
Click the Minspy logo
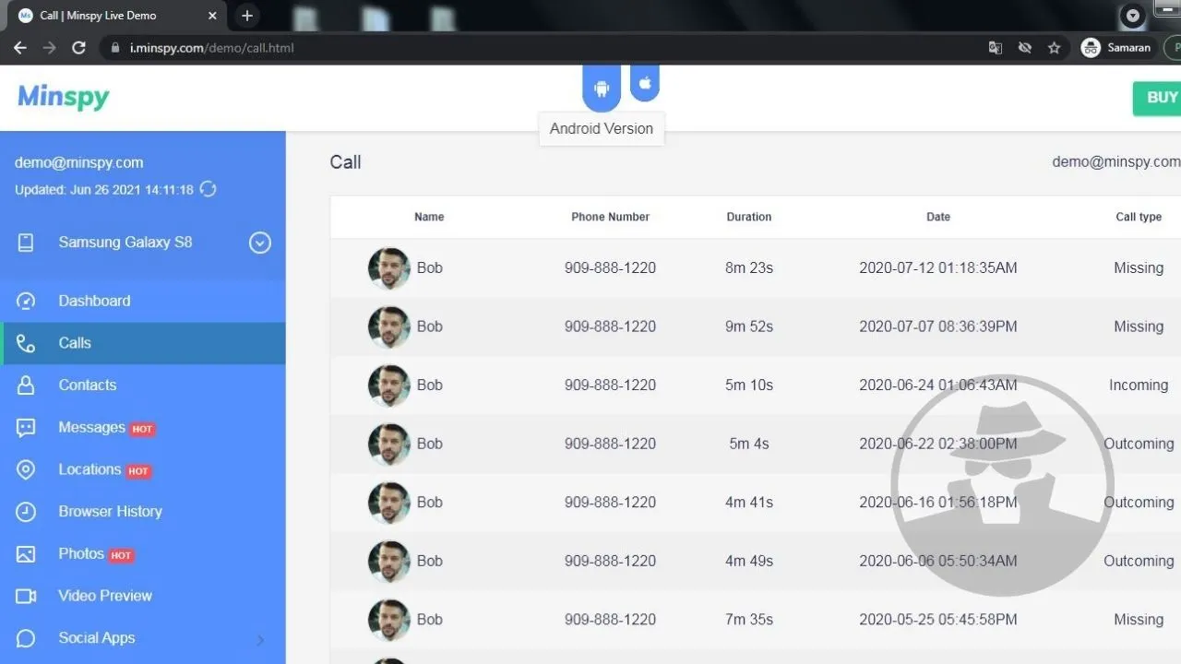pos(64,97)
